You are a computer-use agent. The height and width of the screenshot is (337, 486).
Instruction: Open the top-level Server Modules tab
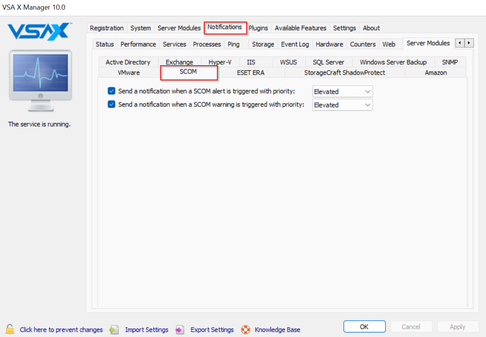(179, 28)
